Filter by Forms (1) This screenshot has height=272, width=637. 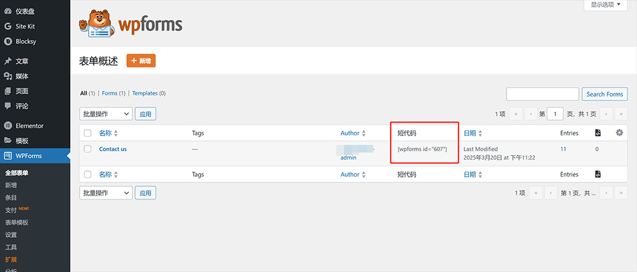[x=114, y=93]
